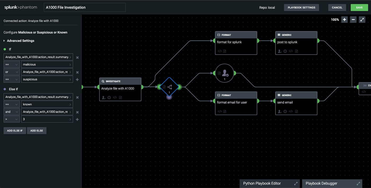Open notes icon on send email block

click(296, 111)
